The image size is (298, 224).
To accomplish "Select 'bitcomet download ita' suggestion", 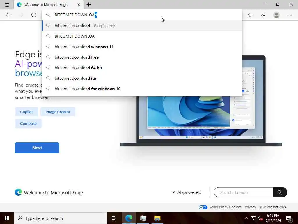I will click(142, 78).
